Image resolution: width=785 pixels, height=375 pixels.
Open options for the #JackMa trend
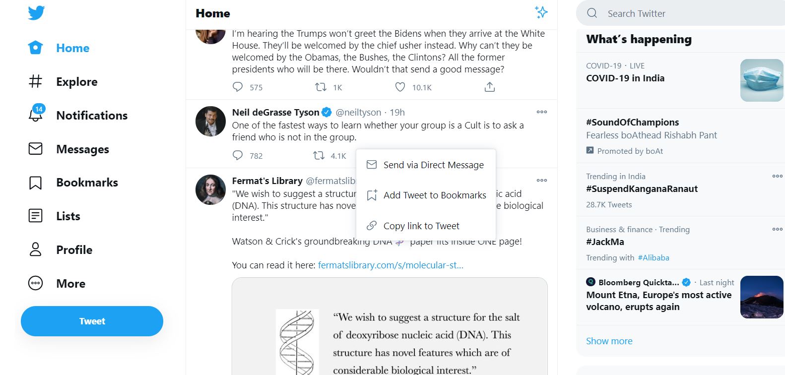pos(777,230)
